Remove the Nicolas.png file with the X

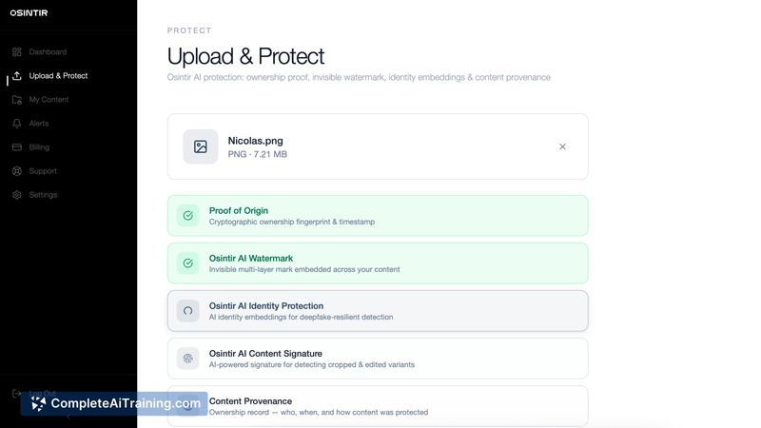[x=562, y=146]
